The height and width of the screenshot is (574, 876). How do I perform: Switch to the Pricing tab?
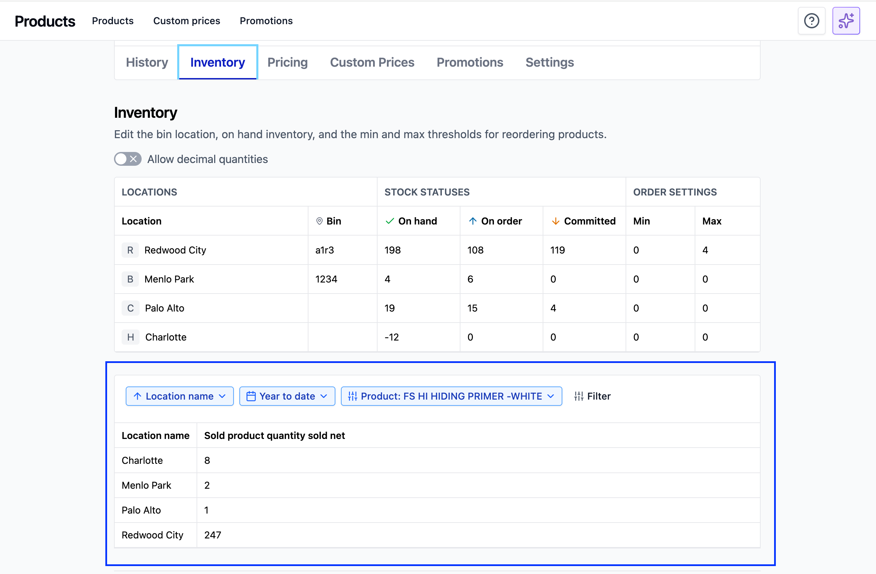287,63
